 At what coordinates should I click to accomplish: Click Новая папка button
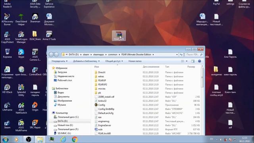click(x=135, y=61)
